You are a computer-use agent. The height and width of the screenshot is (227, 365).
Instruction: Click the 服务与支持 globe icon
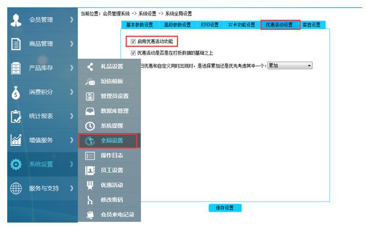point(16,189)
